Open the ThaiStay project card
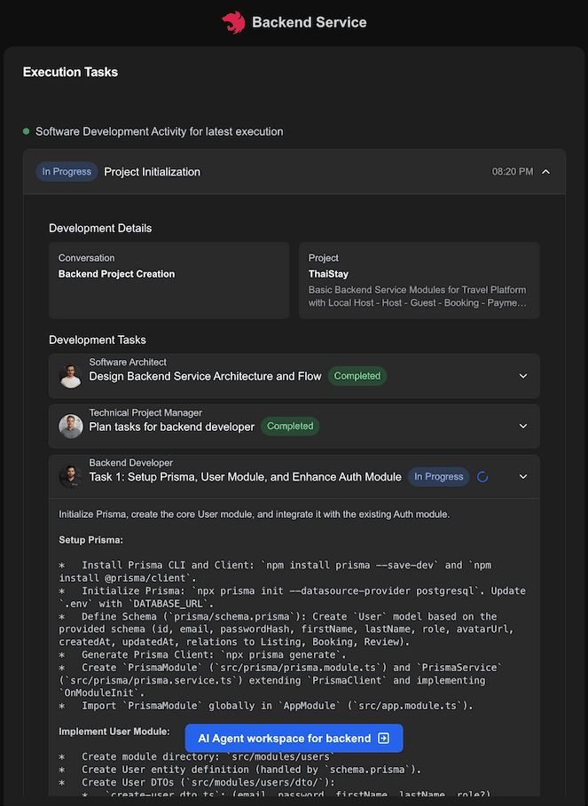The height and width of the screenshot is (806, 588). (x=419, y=280)
